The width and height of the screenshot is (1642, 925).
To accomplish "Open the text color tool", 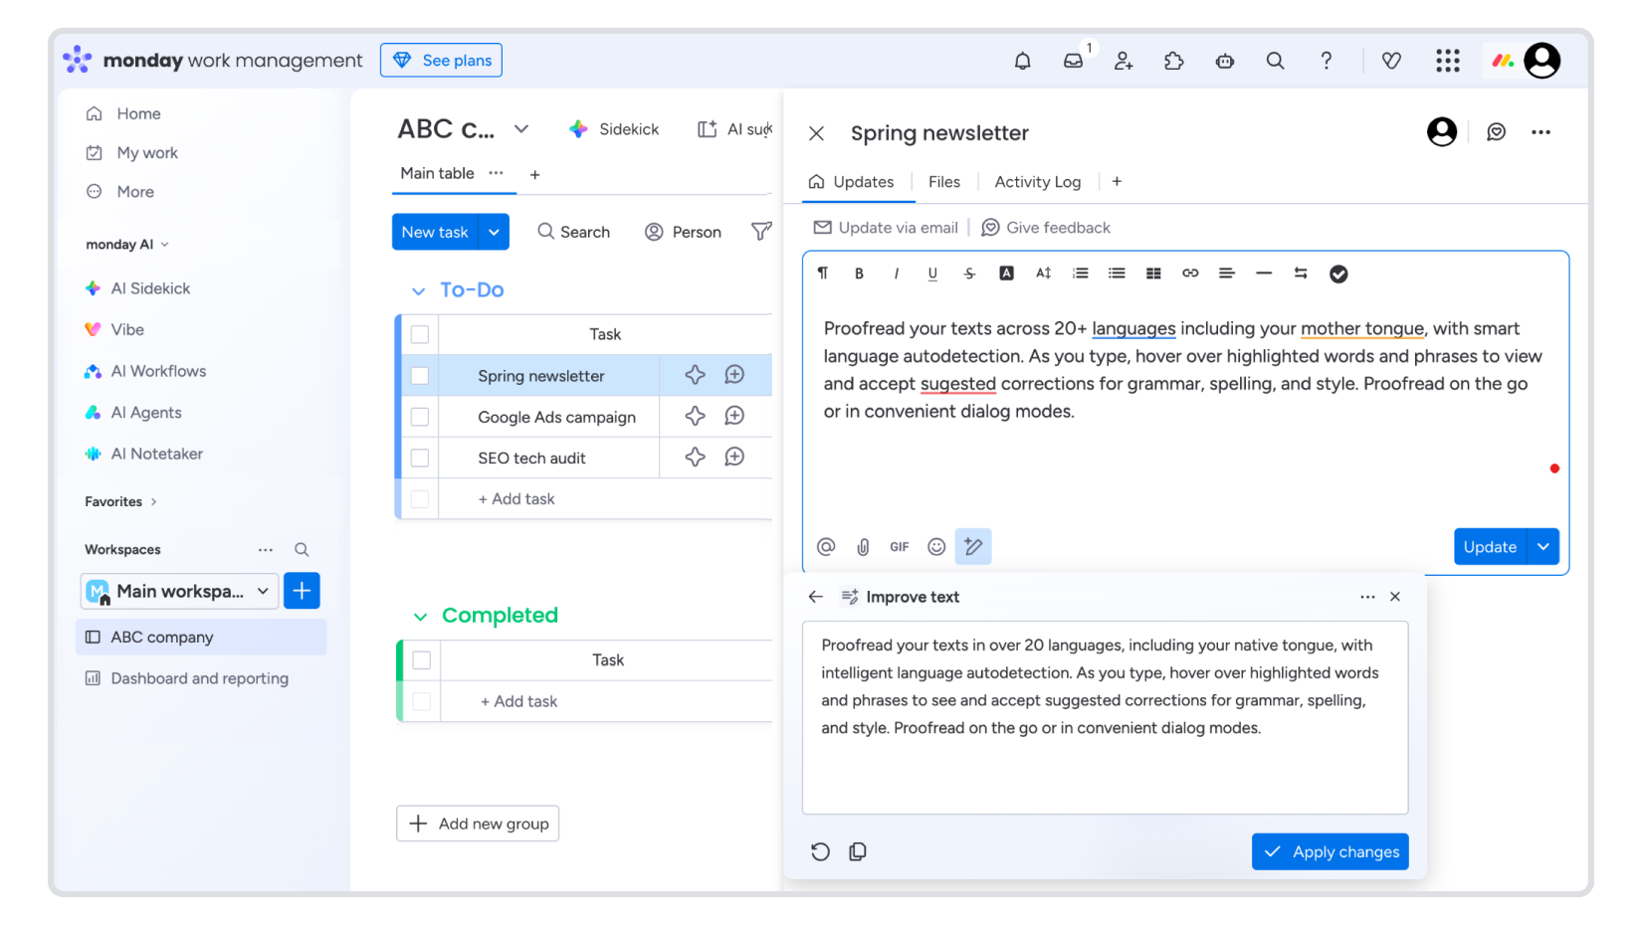I will click(1006, 274).
